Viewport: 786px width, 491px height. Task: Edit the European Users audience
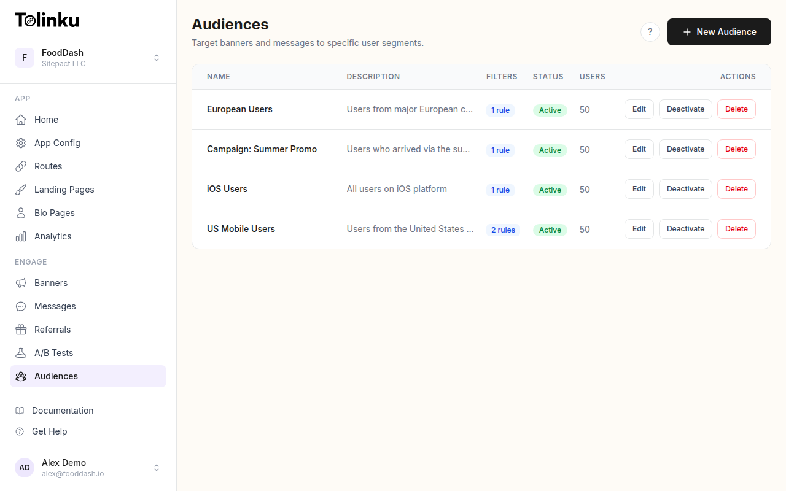639,109
